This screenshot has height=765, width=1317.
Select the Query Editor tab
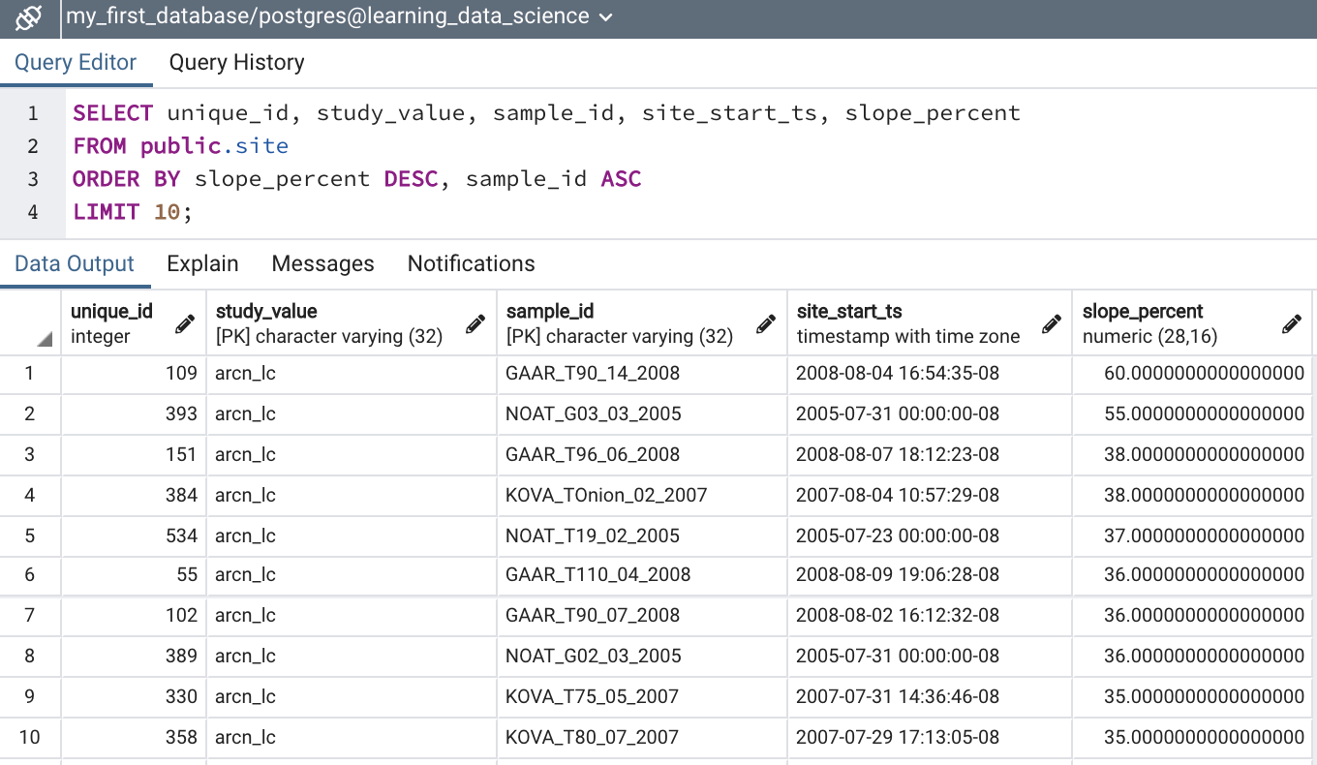pos(76,63)
